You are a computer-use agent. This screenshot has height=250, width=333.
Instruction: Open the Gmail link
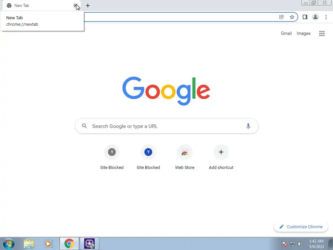click(286, 34)
